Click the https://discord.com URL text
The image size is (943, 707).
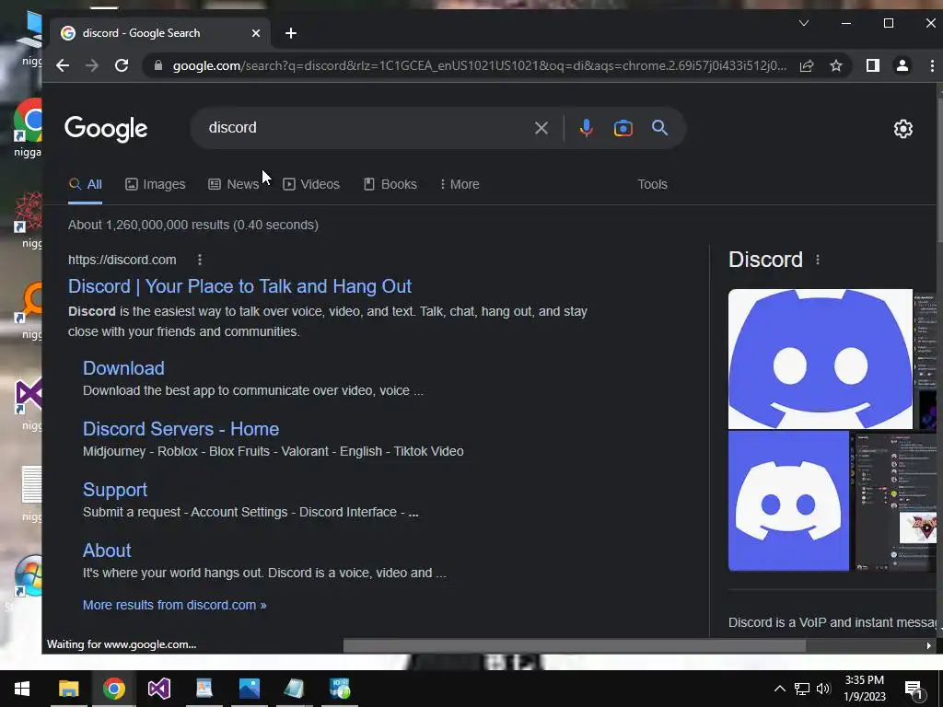click(122, 260)
